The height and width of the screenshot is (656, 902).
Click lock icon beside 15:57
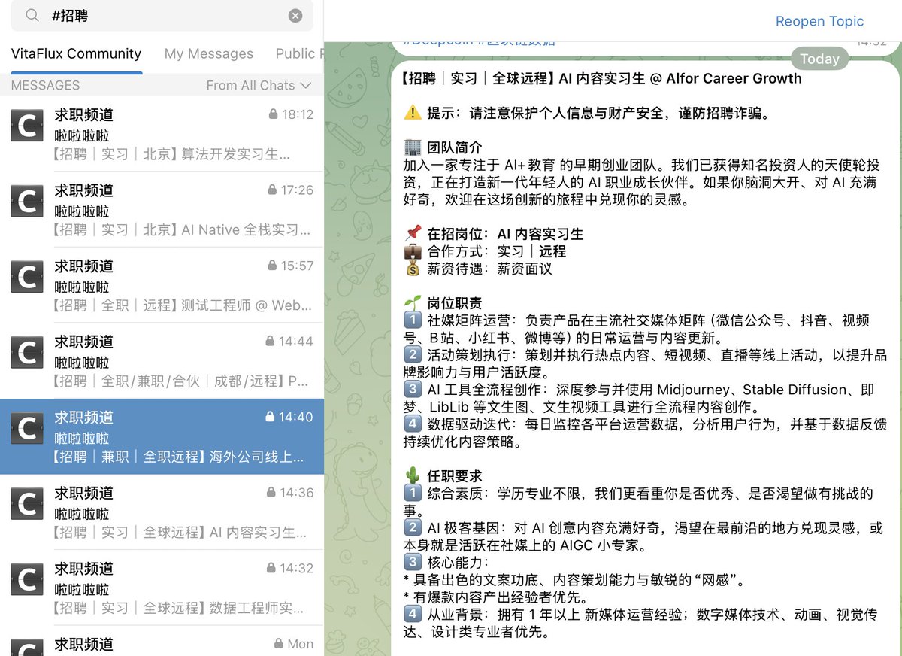pyautogui.click(x=272, y=266)
